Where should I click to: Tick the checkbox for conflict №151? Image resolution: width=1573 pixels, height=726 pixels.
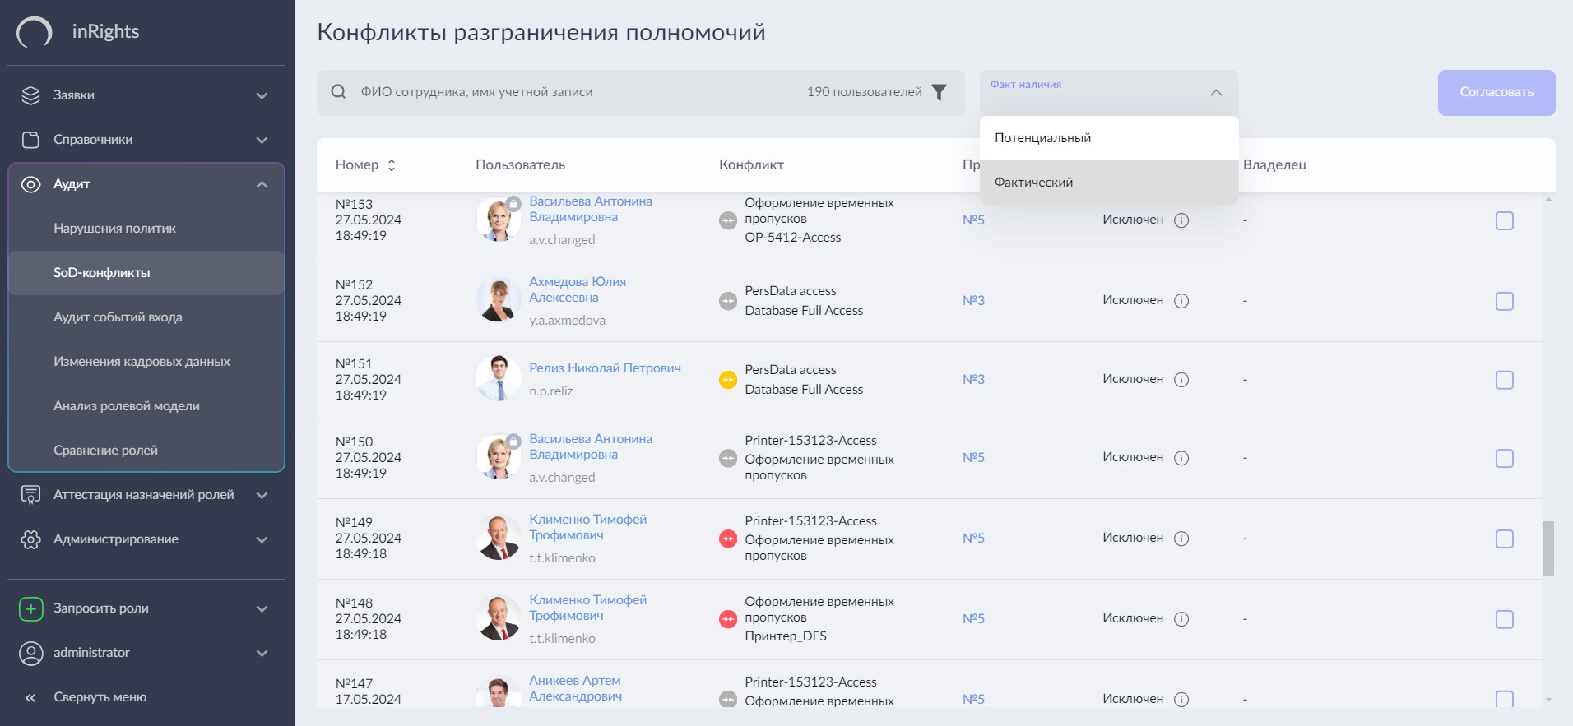(1505, 380)
